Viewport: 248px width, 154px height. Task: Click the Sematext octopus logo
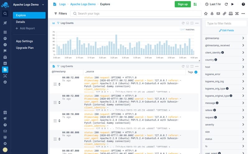(5, 5)
